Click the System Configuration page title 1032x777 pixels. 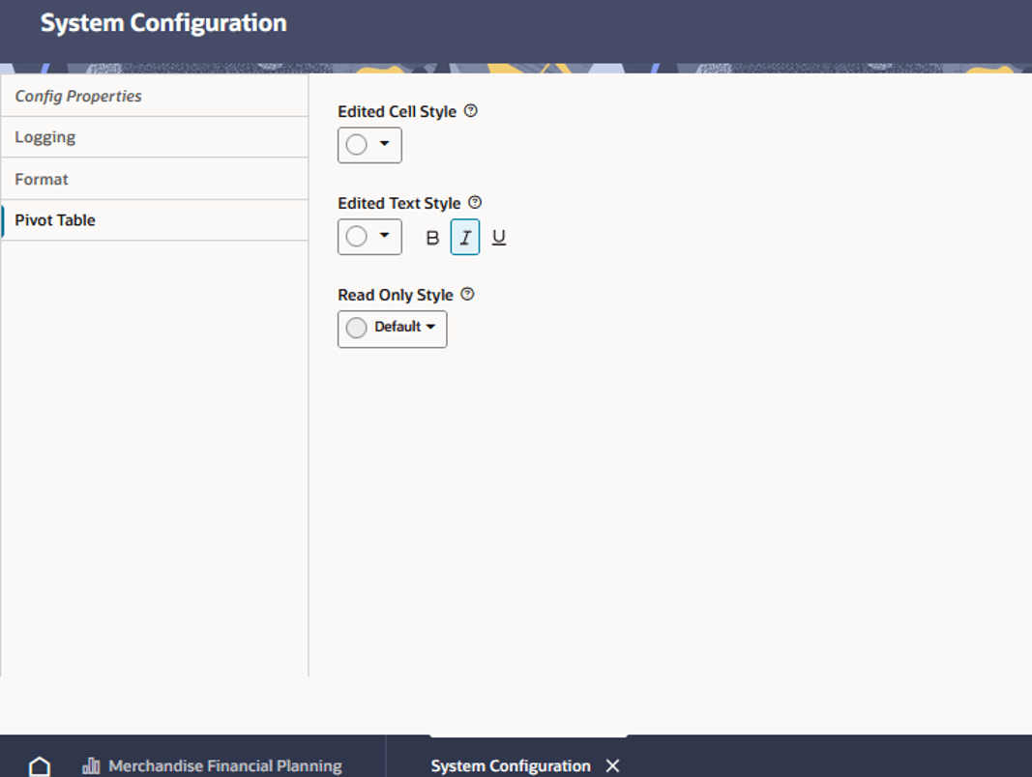coord(163,23)
